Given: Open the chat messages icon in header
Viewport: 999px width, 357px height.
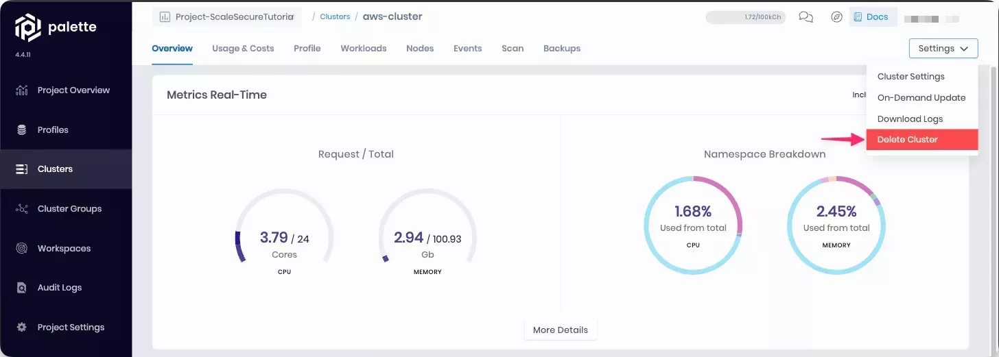Looking at the screenshot, I should click(806, 17).
